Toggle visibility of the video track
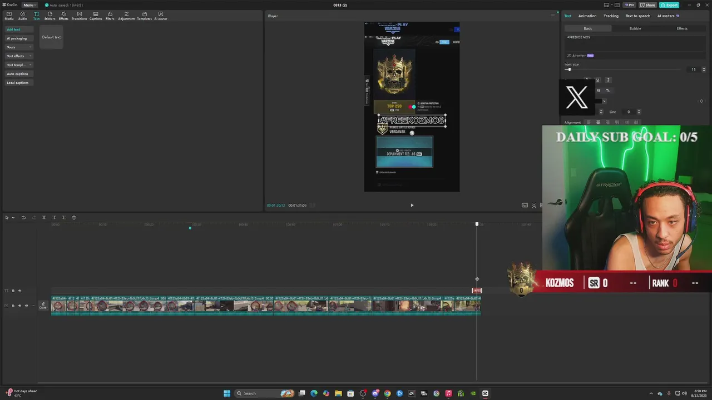712x400 pixels. (19, 306)
